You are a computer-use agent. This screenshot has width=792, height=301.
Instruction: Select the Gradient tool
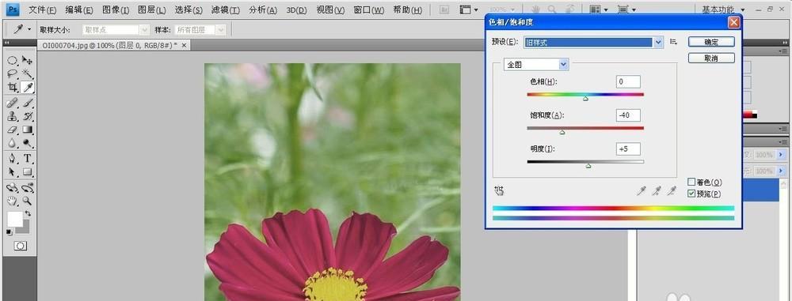[28, 130]
